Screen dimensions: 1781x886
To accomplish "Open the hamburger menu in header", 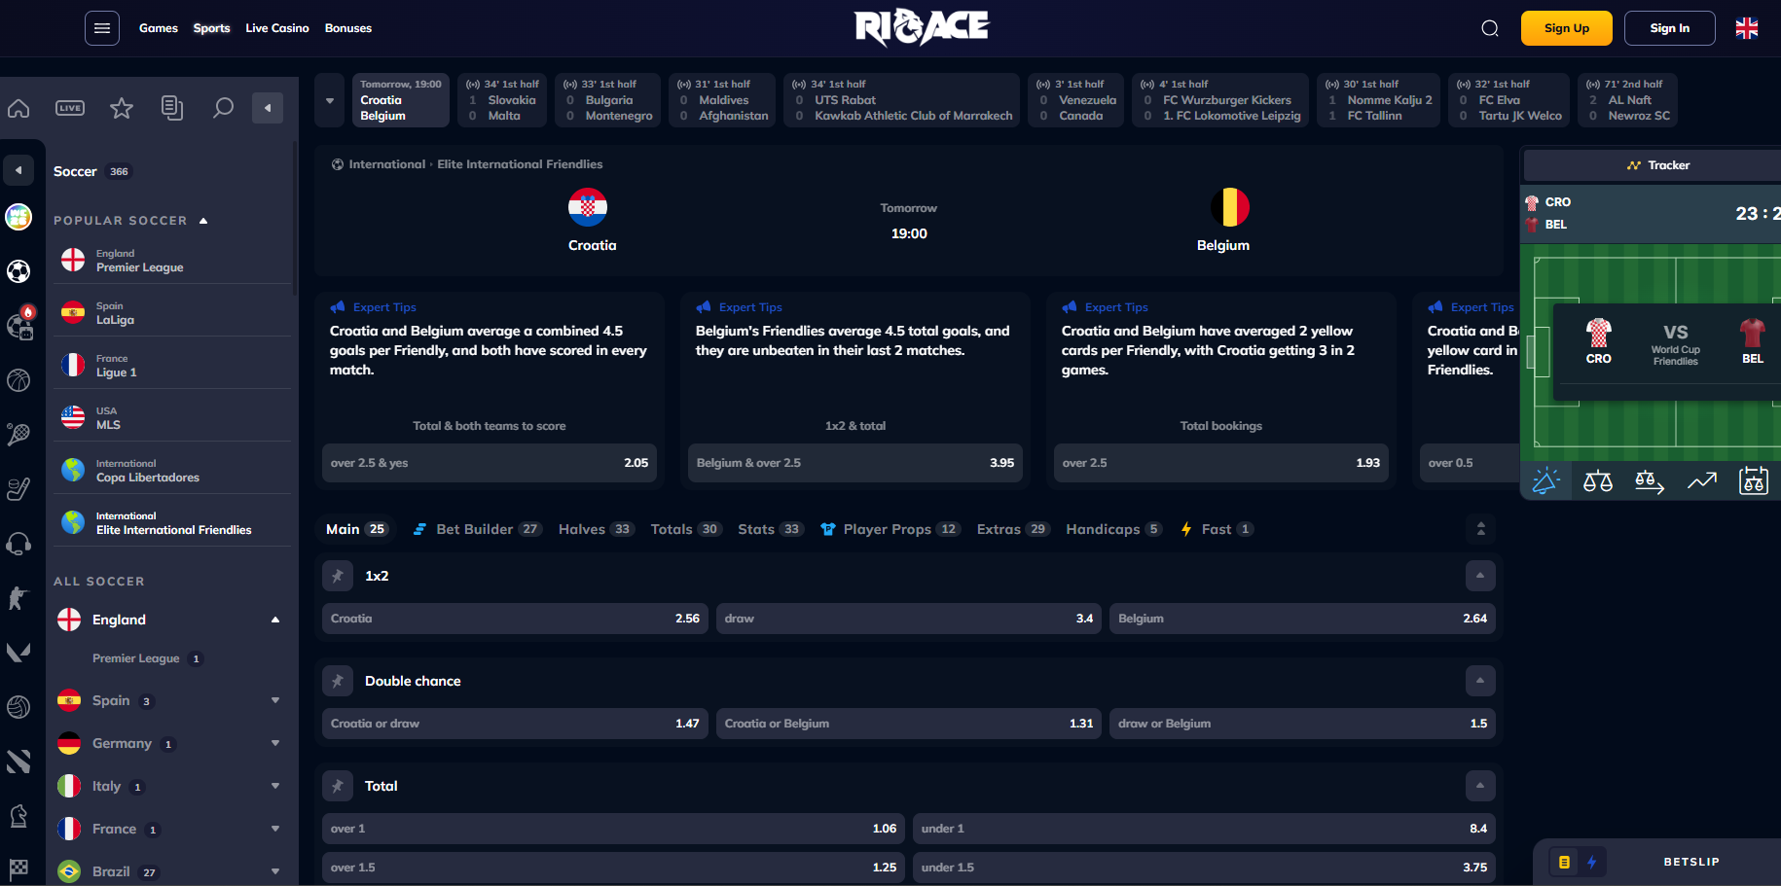I will point(102,28).
